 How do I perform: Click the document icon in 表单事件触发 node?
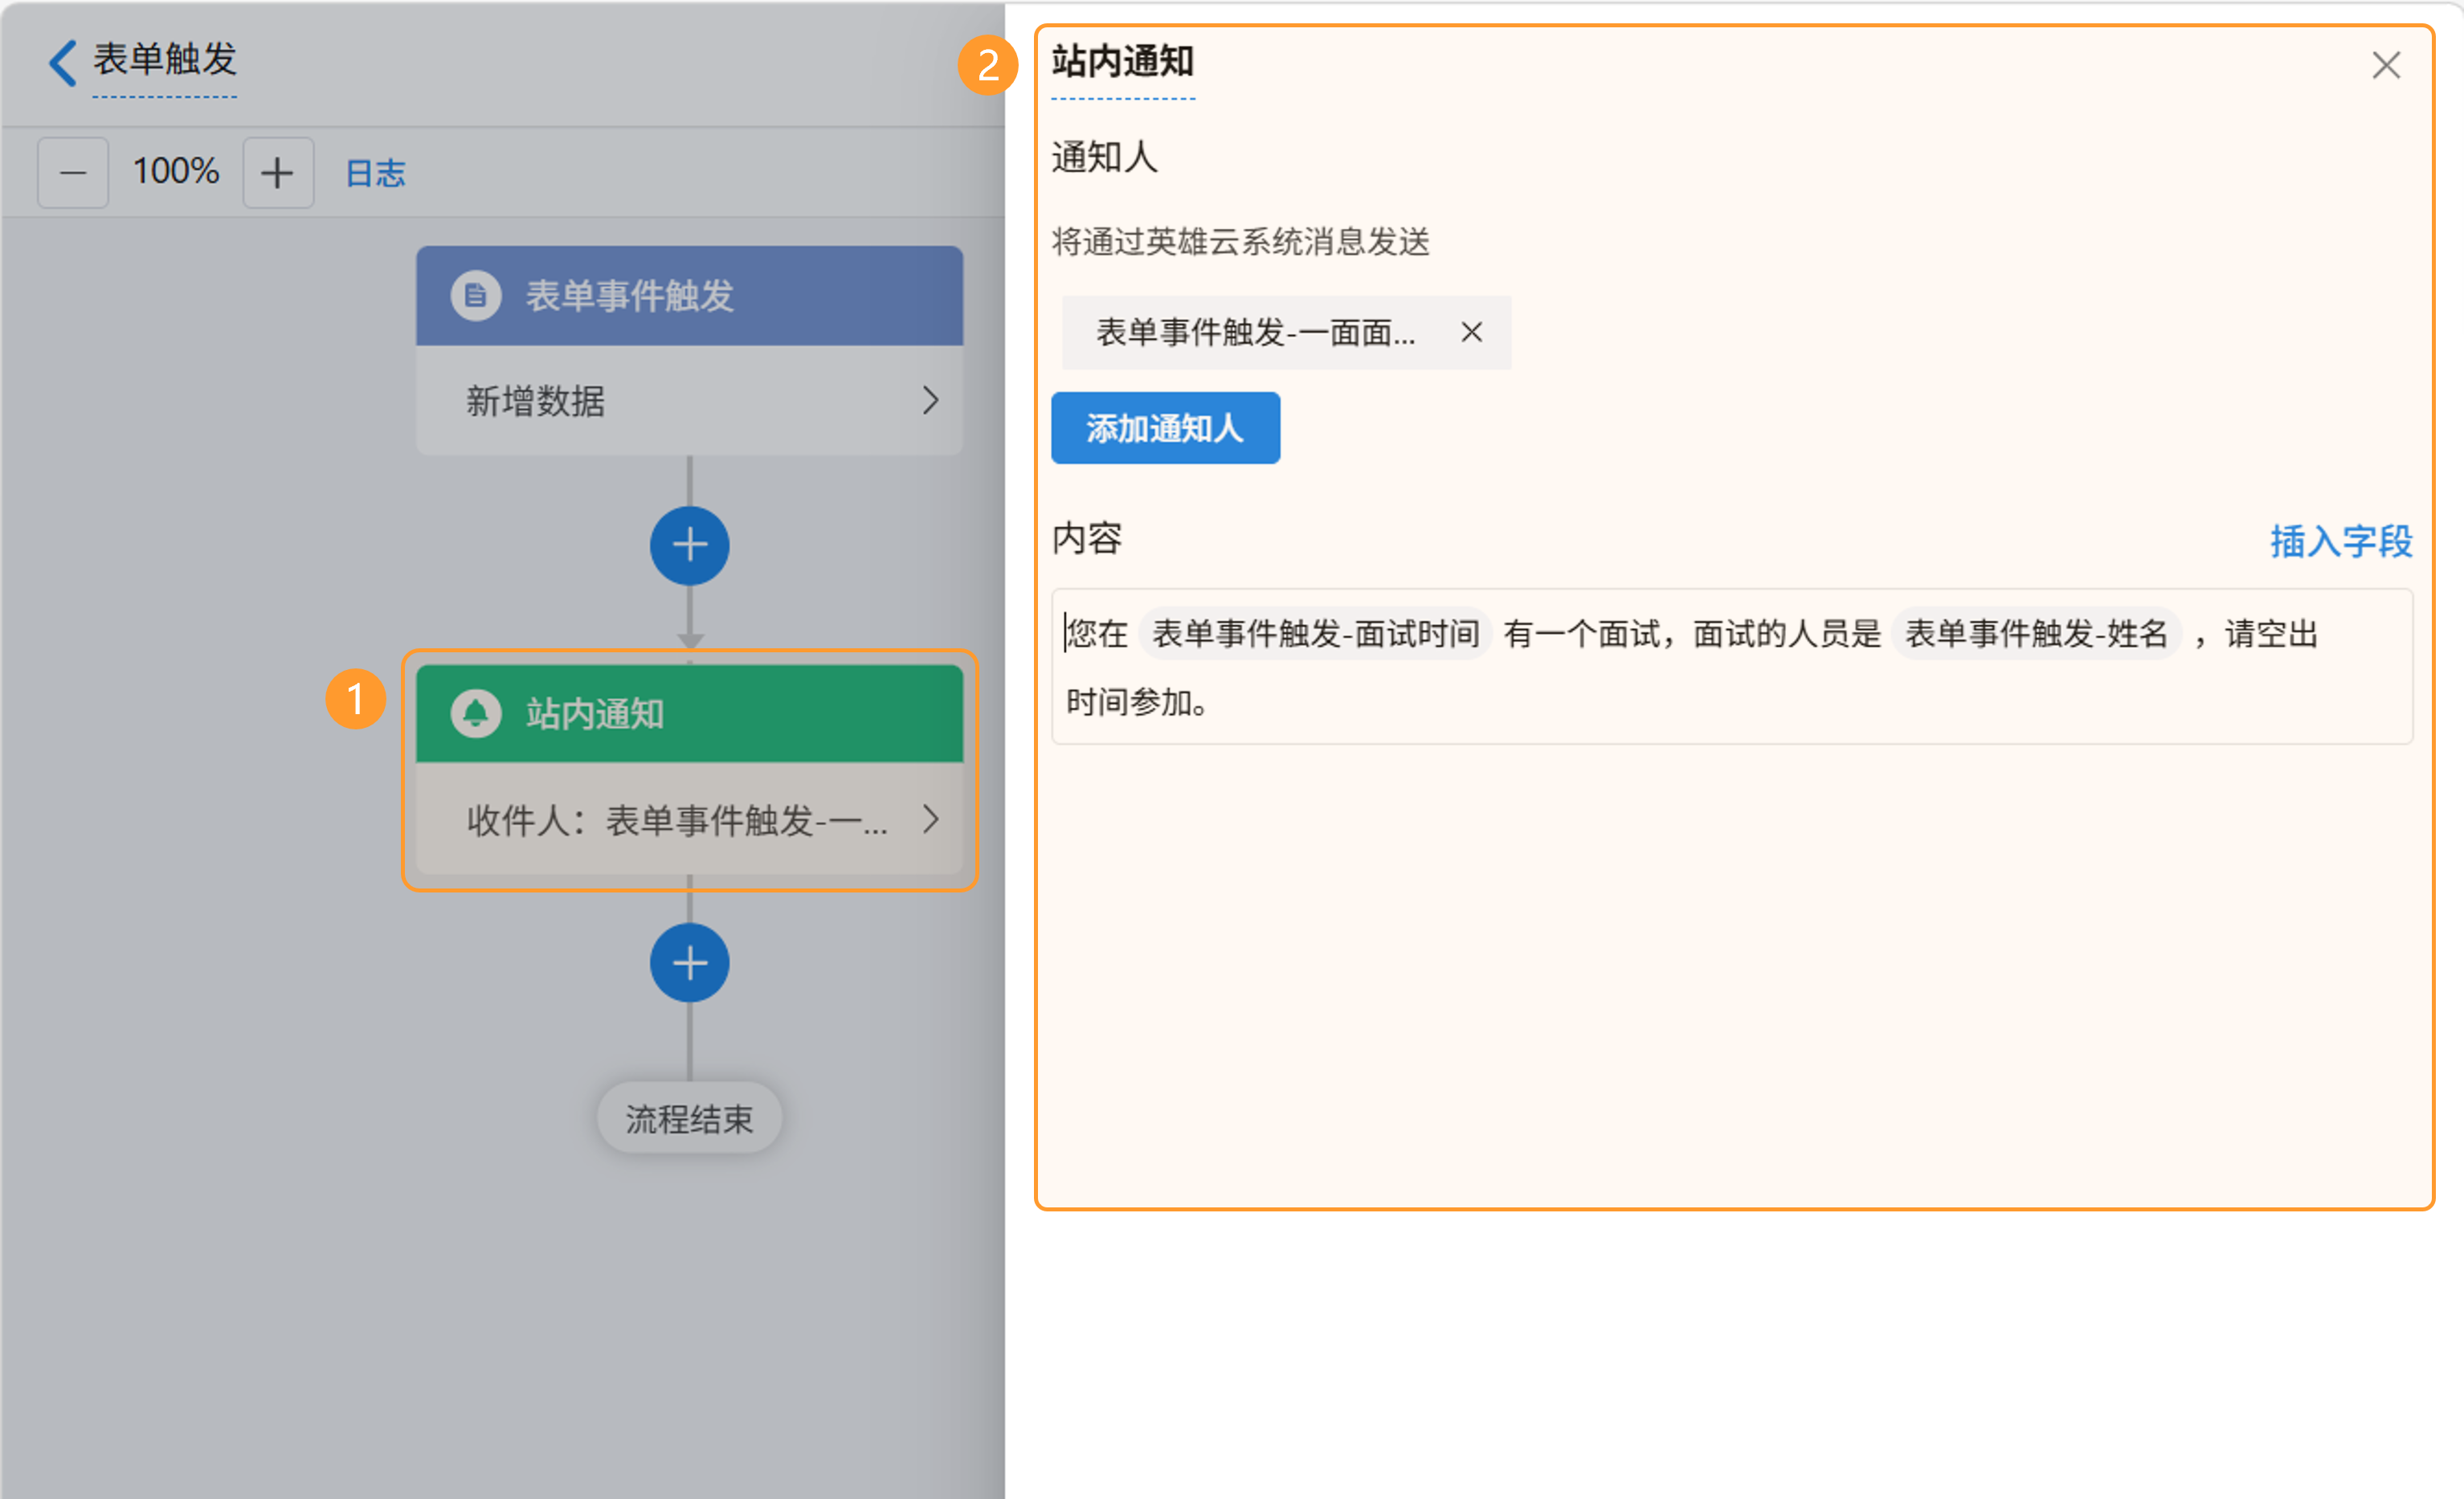point(476,296)
